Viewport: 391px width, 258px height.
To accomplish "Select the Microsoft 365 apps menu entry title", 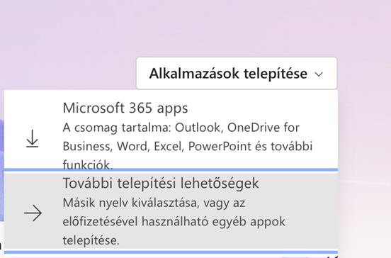I will [125, 108].
